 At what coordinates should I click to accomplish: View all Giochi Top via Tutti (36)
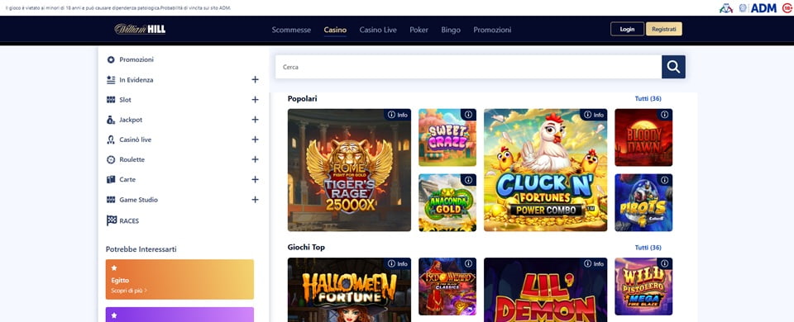648,248
